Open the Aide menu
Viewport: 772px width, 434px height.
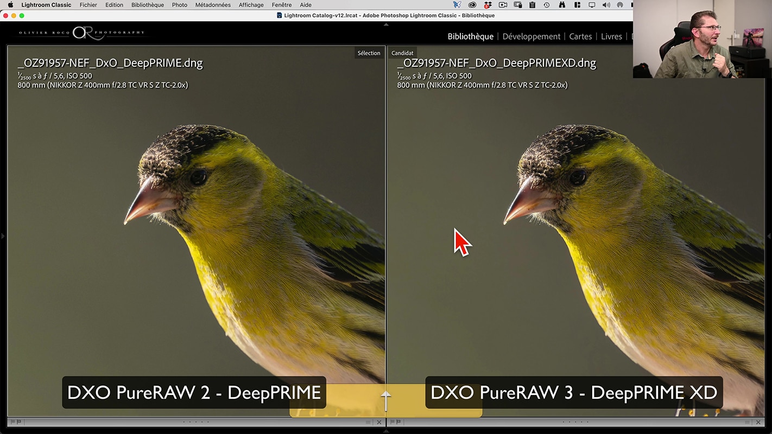tap(306, 5)
